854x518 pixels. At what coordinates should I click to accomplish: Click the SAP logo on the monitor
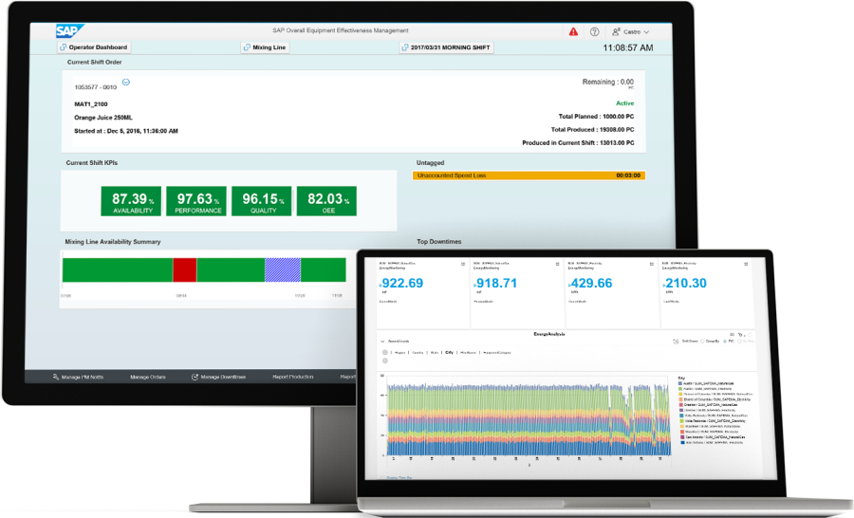point(69,31)
